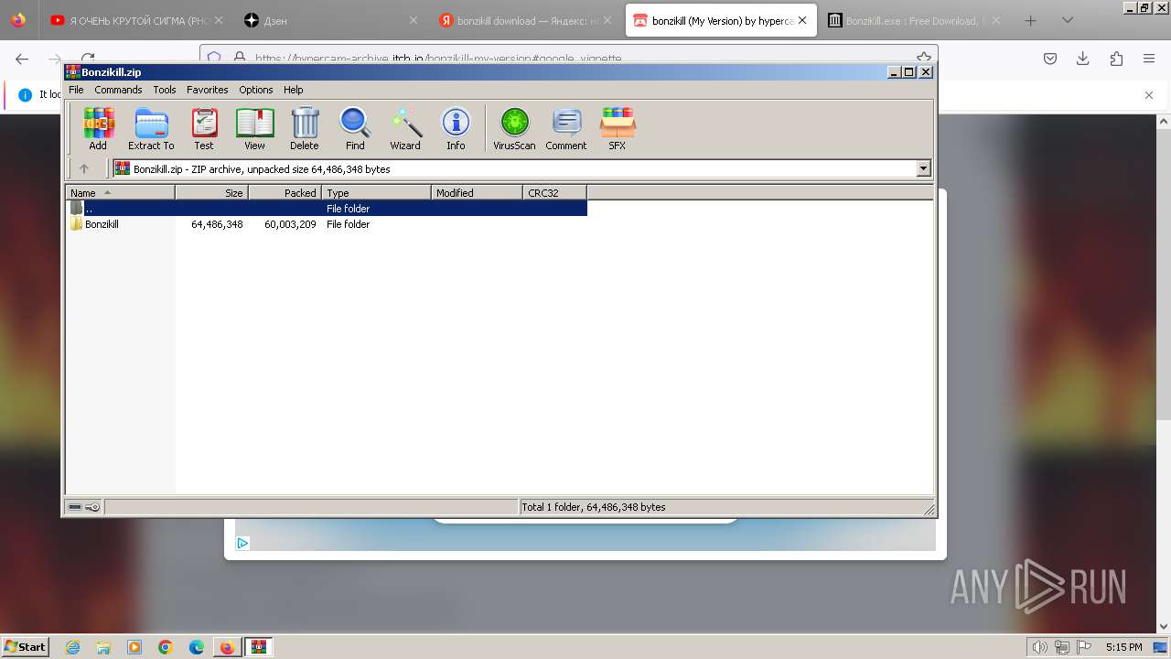Click the Pocket save icon in Firefox
1171x659 pixels.
(1050, 59)
